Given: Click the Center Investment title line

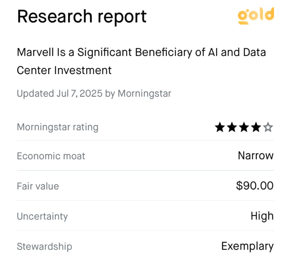Looking at the screenshot, I should 64,70.
